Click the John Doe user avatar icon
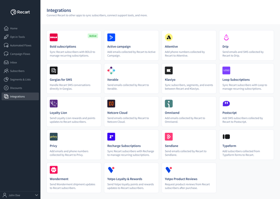This screenshot has width=280, height=199. point(5,195)
